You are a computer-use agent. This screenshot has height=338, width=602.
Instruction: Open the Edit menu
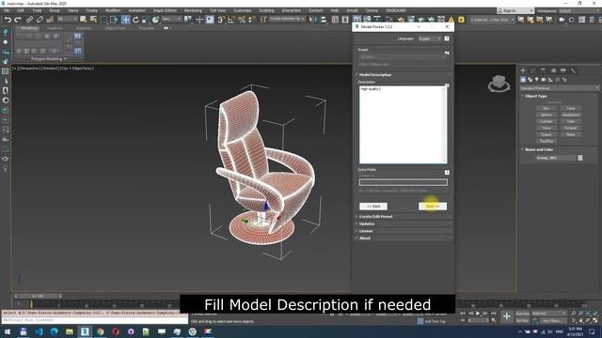pyautogui.click(x=21, y=10)
